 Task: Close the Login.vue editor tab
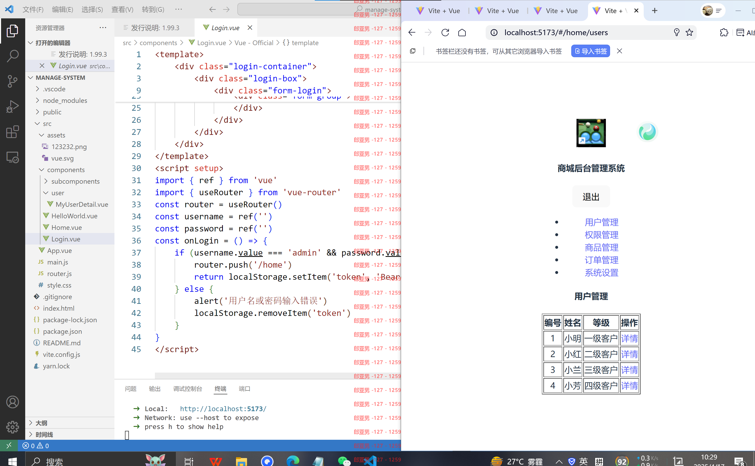point(250,28)
